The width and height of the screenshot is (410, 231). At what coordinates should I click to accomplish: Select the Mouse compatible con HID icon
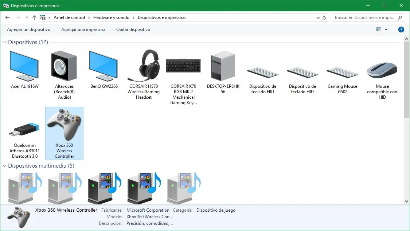tap(382, 70)
